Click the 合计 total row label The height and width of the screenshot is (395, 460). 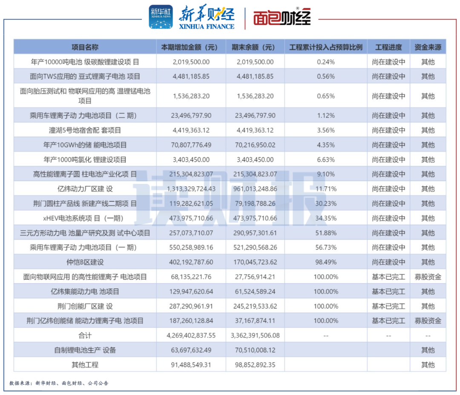pos(85,335)
